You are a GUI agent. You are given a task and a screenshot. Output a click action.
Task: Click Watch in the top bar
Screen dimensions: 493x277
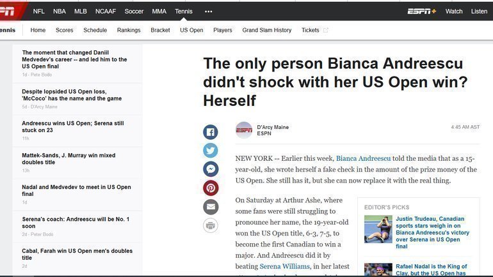454,11
